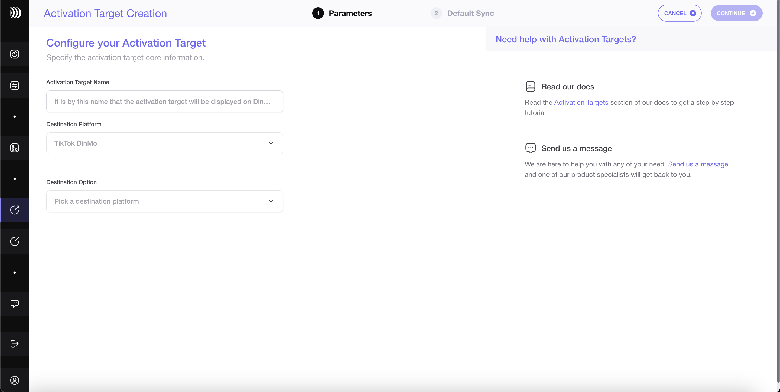This screenshot has height=392, width=780.
Task: Click the Read our docs document icon
Action: (531, 87)
